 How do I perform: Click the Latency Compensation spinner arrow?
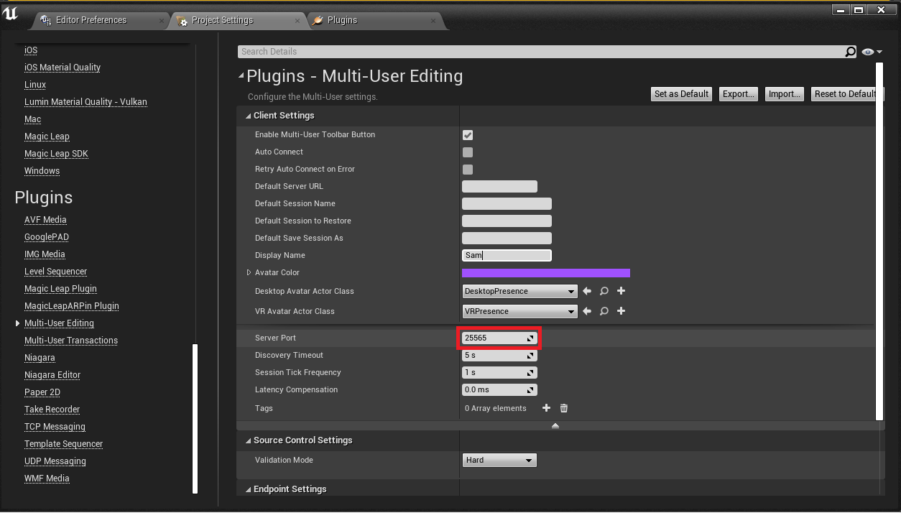pos(531,389)
